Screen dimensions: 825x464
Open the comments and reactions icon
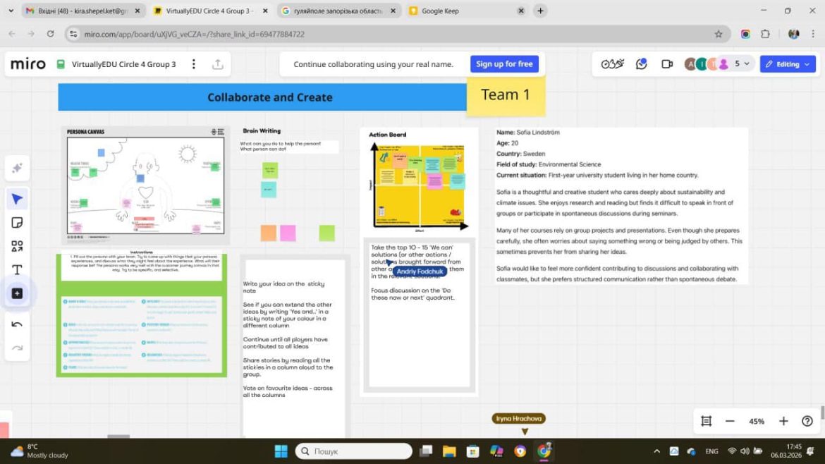point(641,64)
